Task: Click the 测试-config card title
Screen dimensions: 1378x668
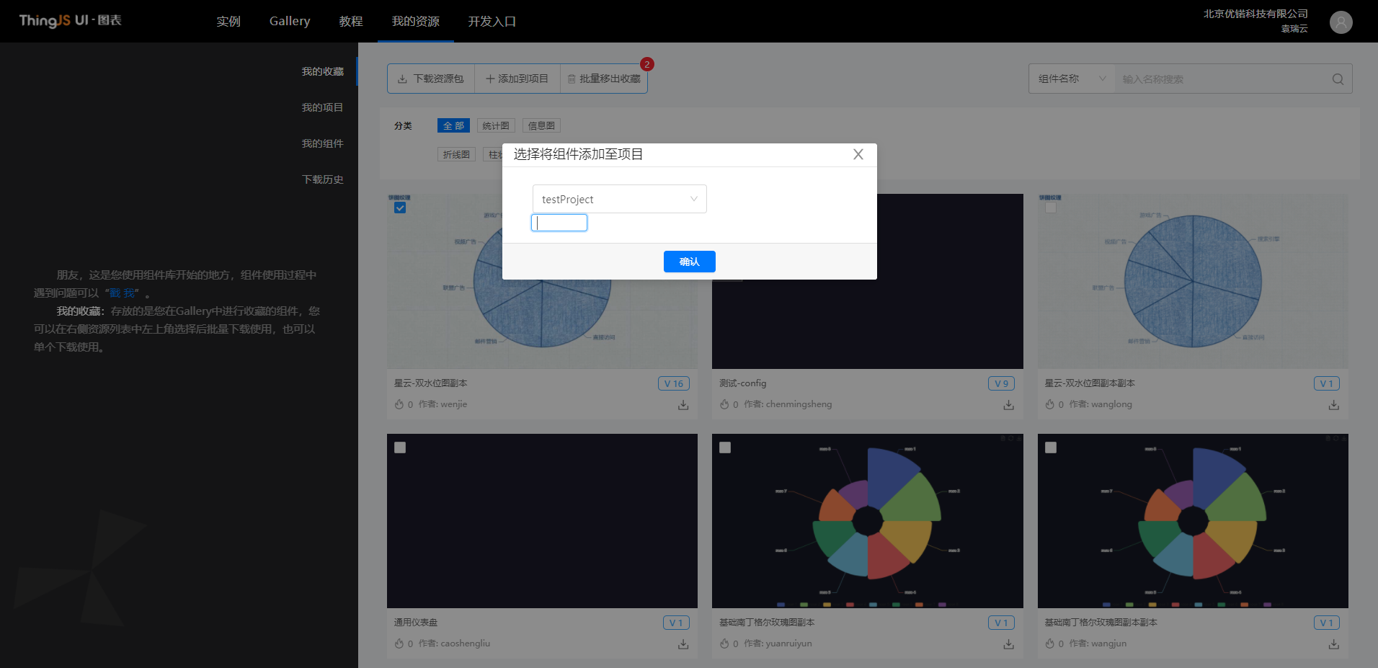Action: click(x=743, y=383)
